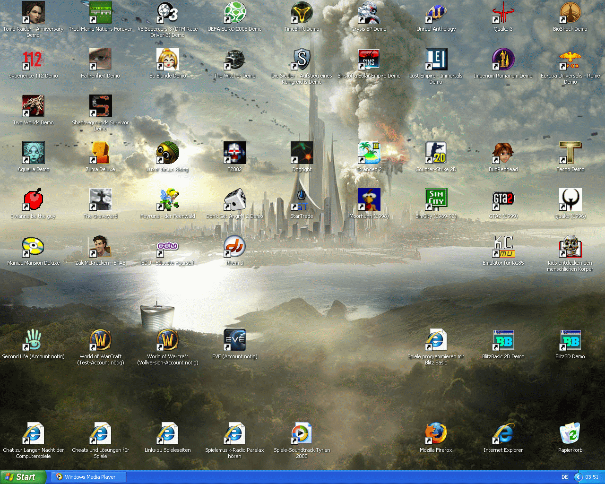Click the BioShock Demo shortcut
This screenshot has height=484, width=605.
[570, 13]
